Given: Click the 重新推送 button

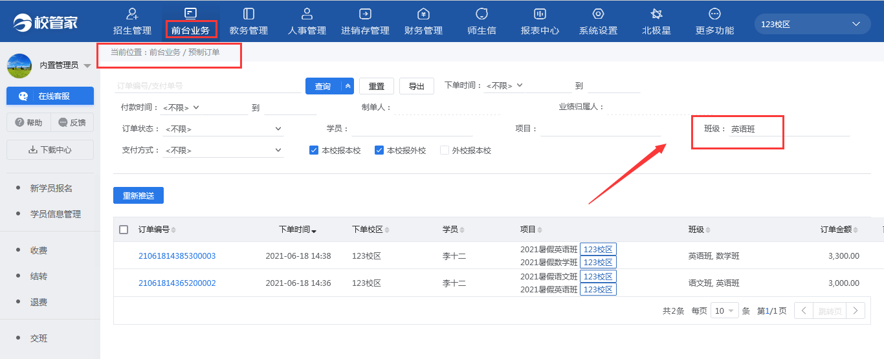Looking at the screenshot, I should pos(138,195).
